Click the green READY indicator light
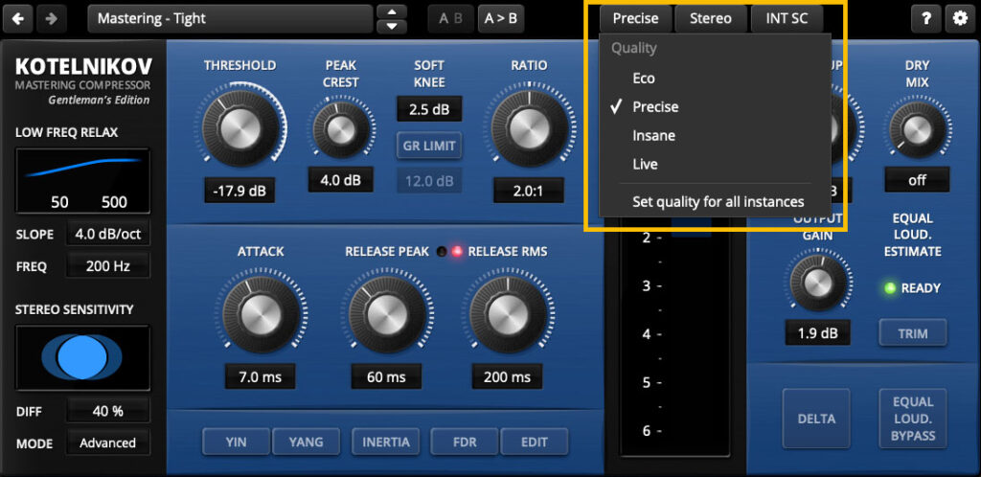Viewport: 981px width, 477px height. coord(889,288)
